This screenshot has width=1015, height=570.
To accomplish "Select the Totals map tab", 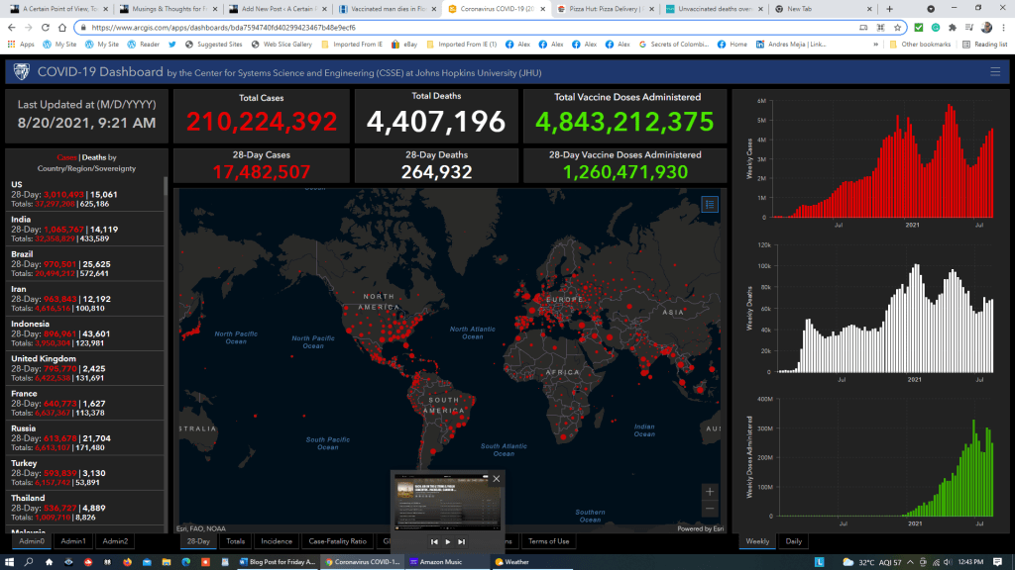I will (235, 541).
